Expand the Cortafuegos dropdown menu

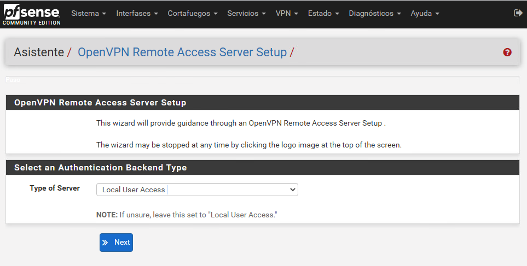tap(192, 13)
